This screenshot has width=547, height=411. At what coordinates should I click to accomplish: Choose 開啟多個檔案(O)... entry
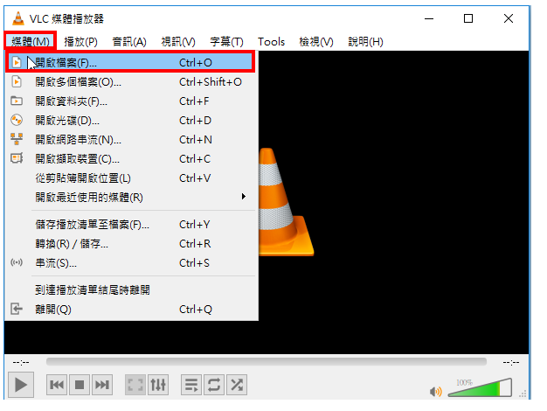pyautogui.click(x=131, y=81)
